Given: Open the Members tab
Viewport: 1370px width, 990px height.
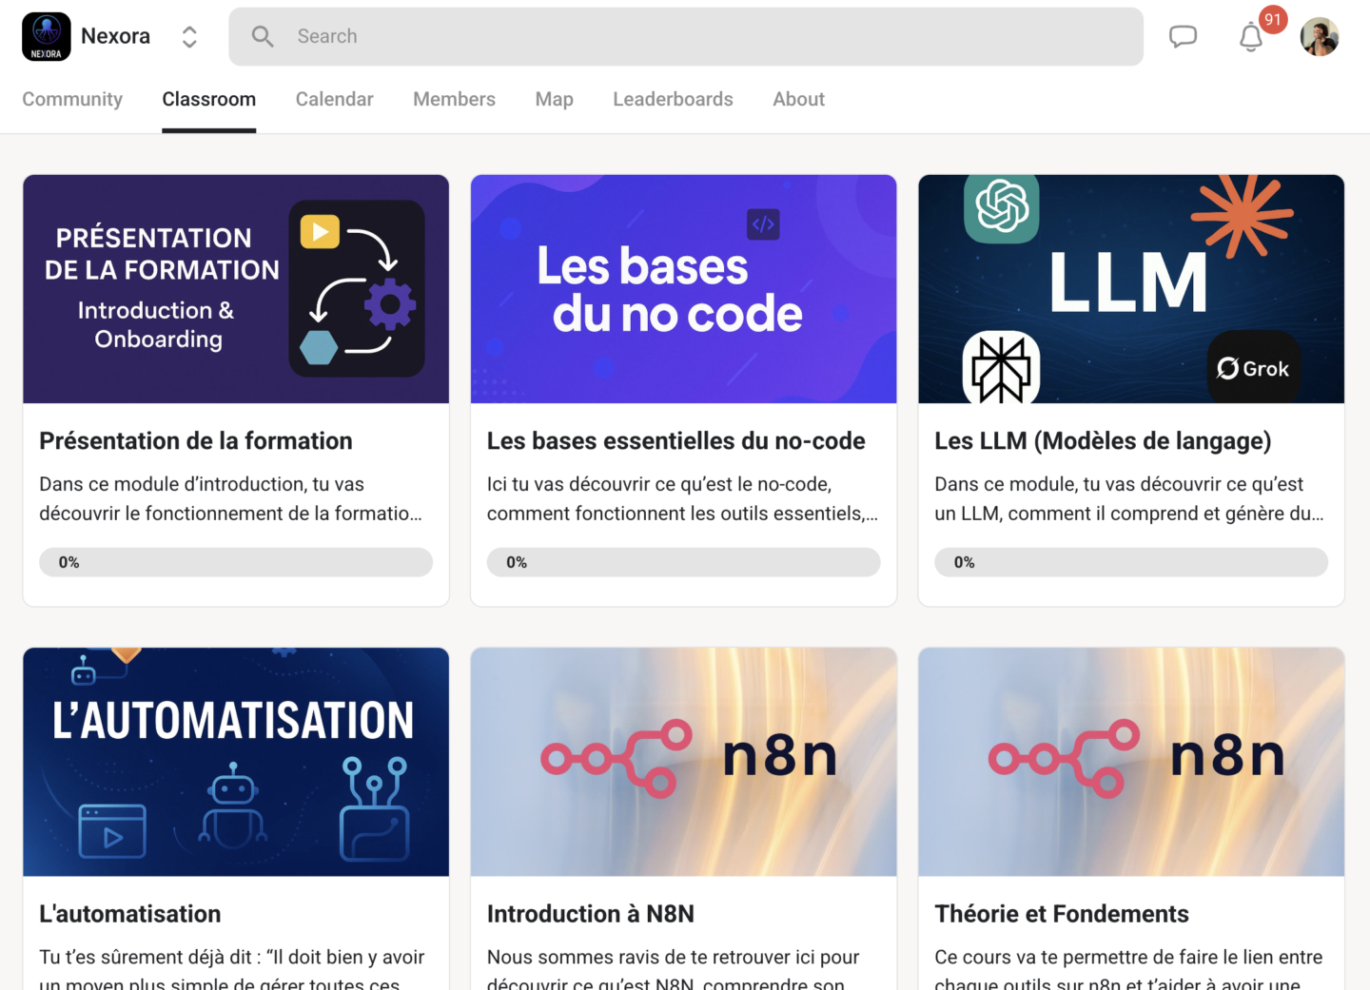Looking at the screenshot, I should (x=454, y=99).
